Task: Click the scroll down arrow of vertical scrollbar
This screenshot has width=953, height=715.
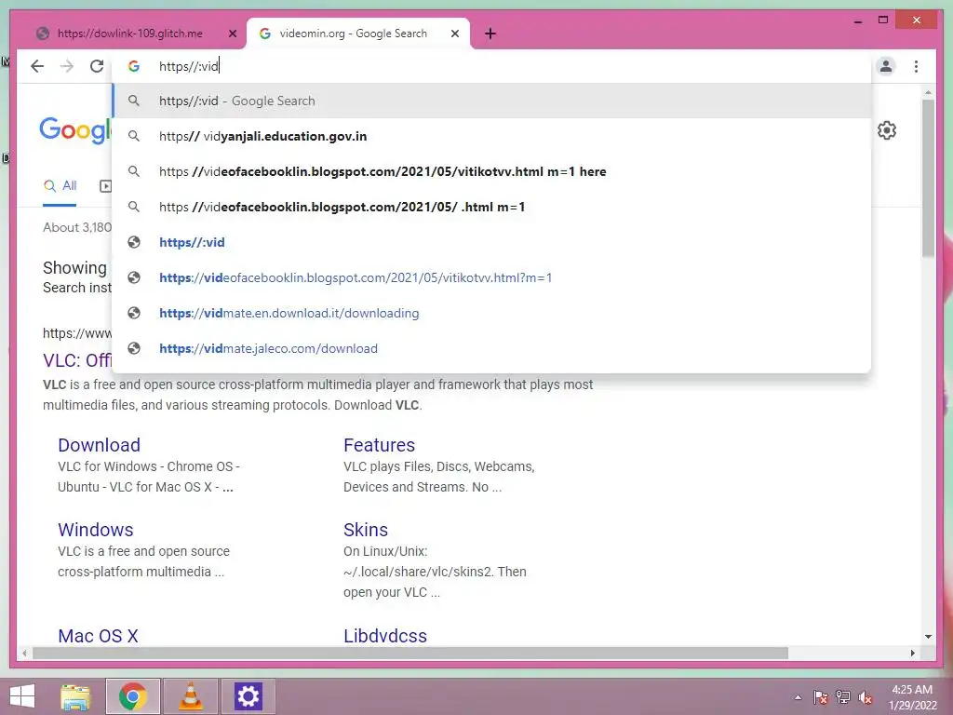Action: coord(928,637)
